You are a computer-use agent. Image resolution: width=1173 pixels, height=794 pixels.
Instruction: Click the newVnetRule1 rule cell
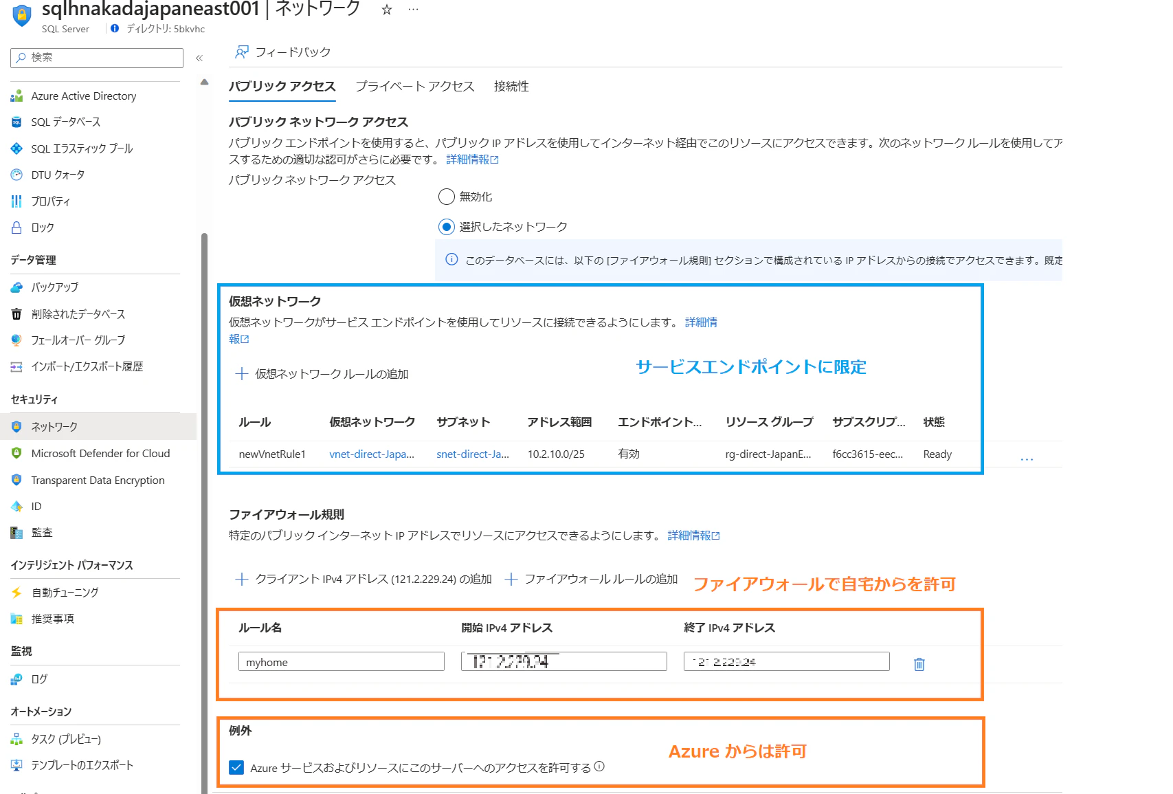point(272,454)
